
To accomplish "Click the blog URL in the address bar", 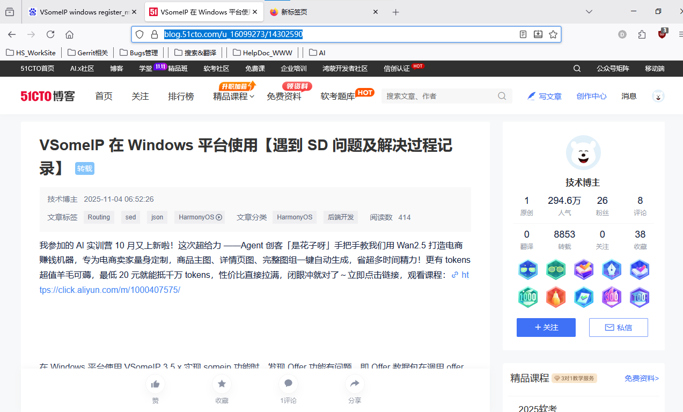I will 233,34.
